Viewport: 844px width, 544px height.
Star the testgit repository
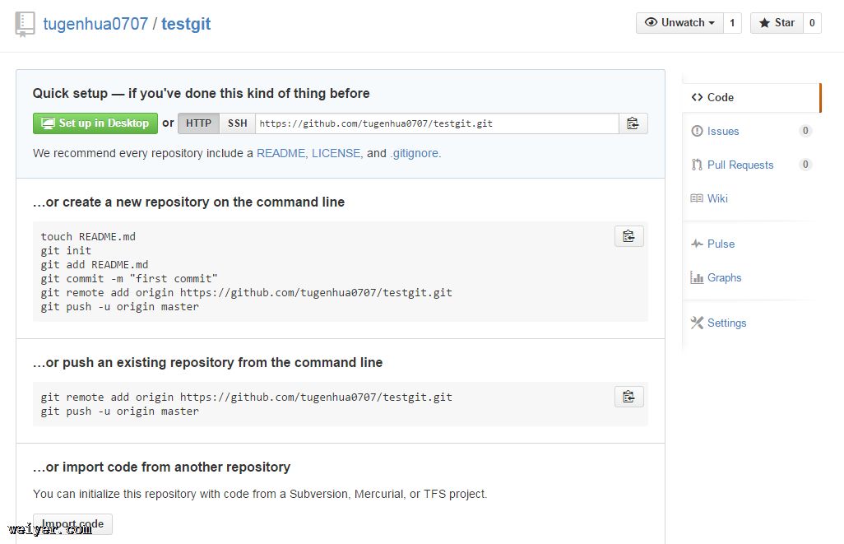click(776, 23)
